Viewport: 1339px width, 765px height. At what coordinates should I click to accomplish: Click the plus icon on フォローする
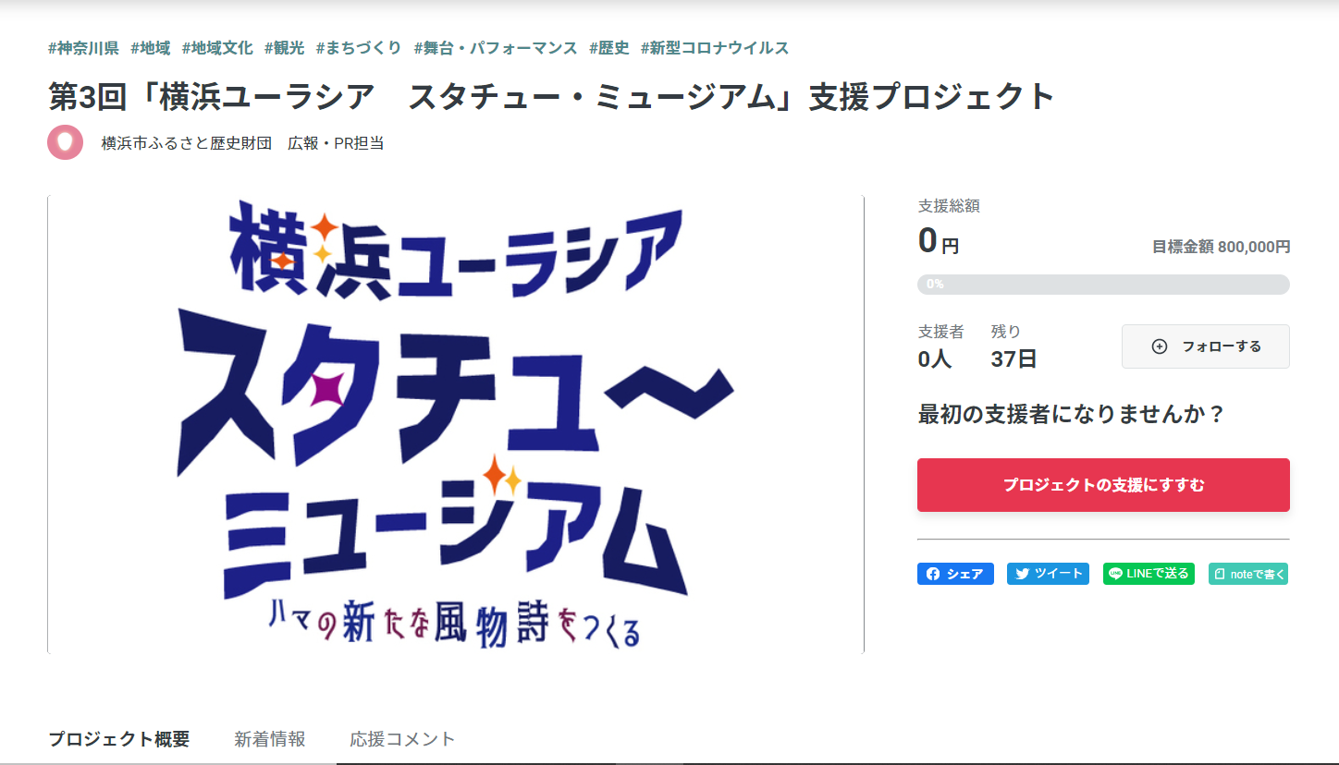[1159, 346]
